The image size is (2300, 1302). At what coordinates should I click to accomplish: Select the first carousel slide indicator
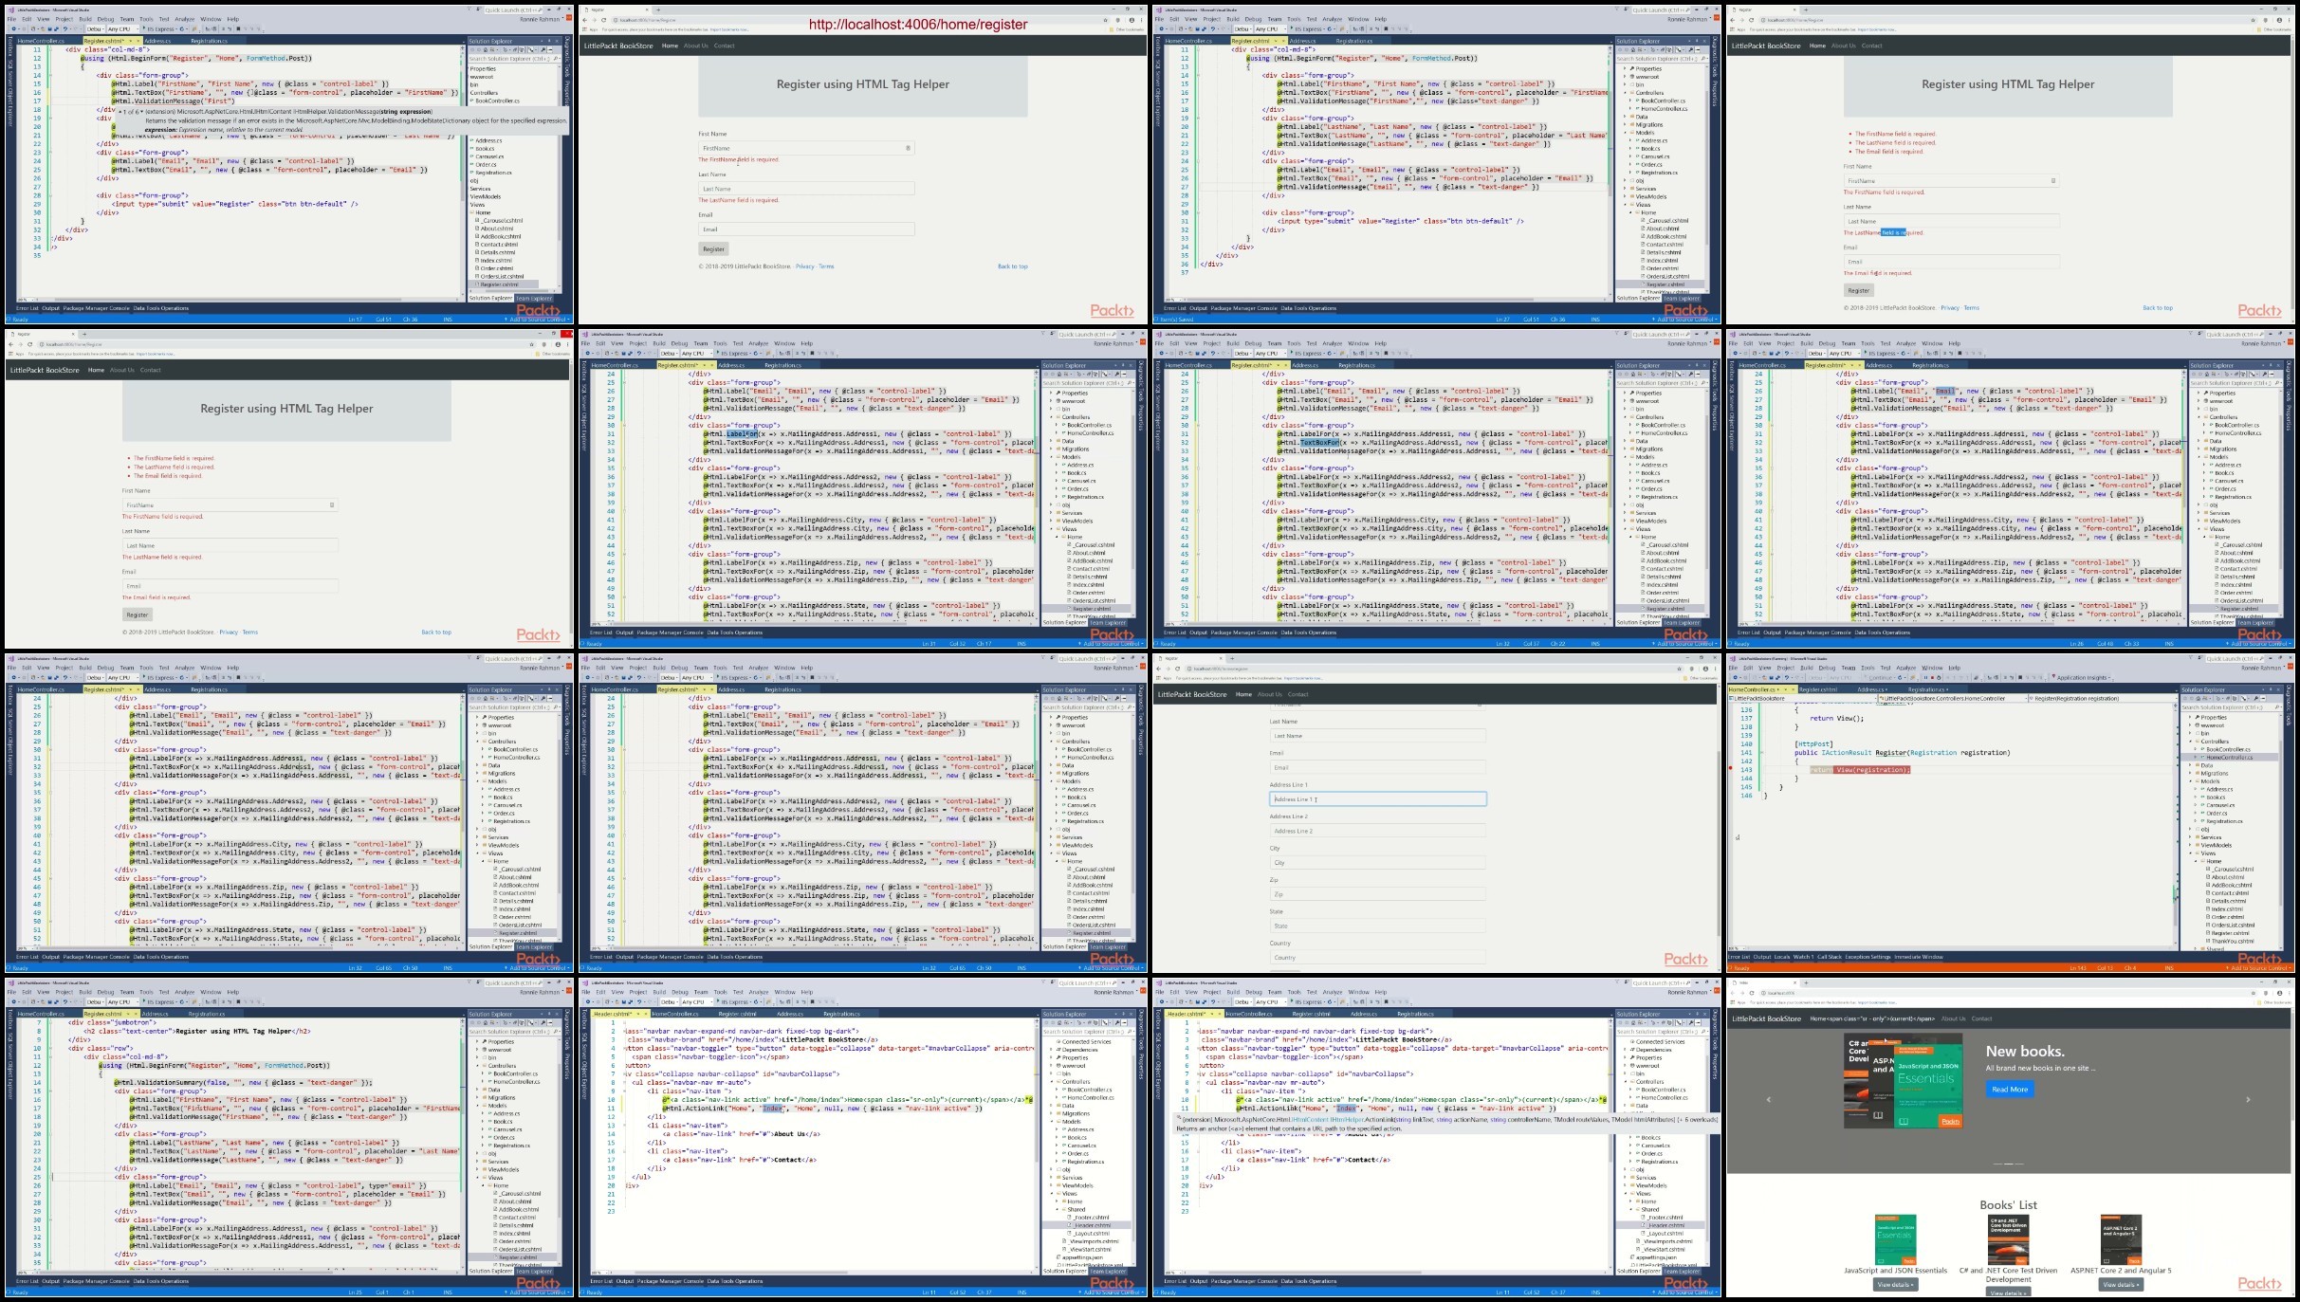pos(1996,1164)
